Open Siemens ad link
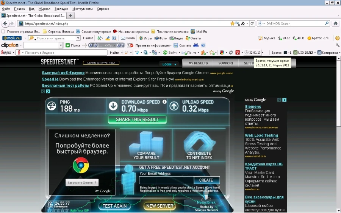This screenshot has width=341, height=213. coord(253,107)
